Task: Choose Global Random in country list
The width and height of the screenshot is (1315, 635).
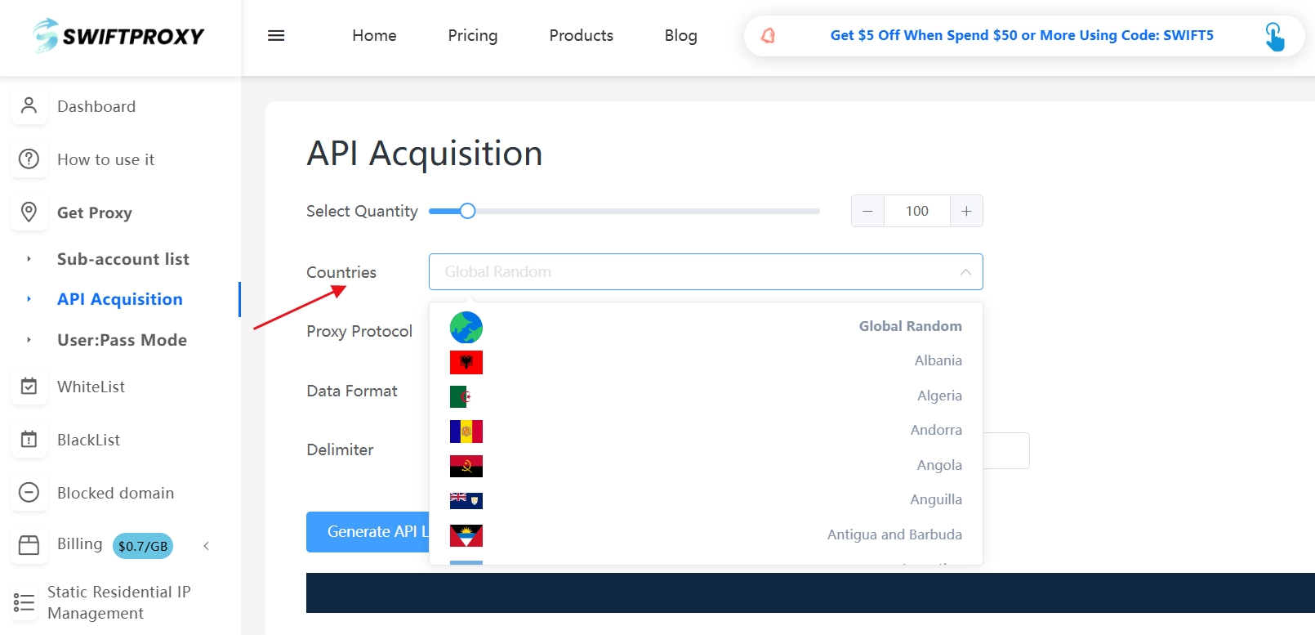Action: pyautogui.click(x=910, y=326)
